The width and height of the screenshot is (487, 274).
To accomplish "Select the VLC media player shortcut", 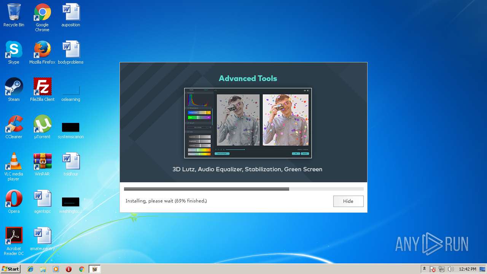I will [x=14, y=167].
